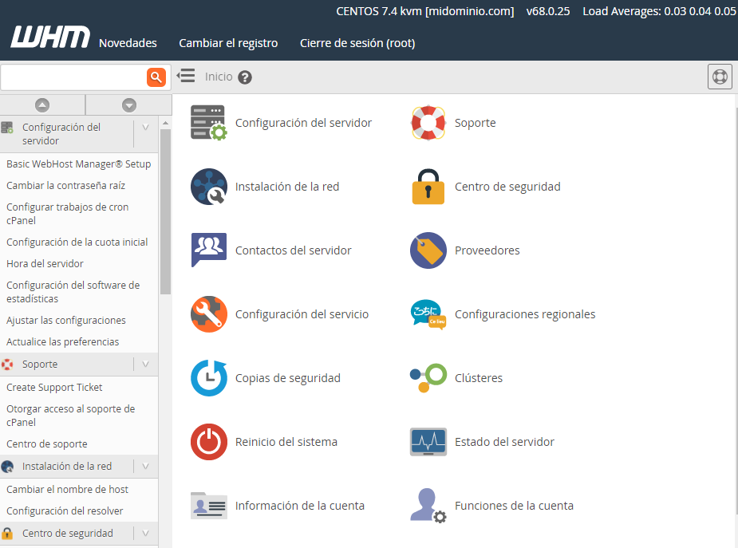Click the Inicio breadcrumb
The image size is (738, 548).
[219, 77]
